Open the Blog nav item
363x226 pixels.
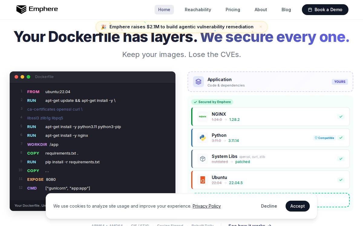pyautogui.click(x=286, y=10)
